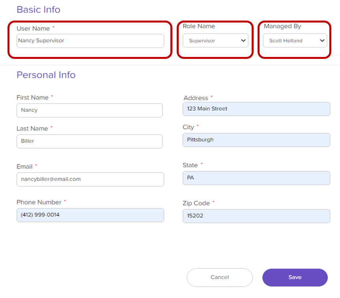Click the Phone Number label text

pos(39,202)
